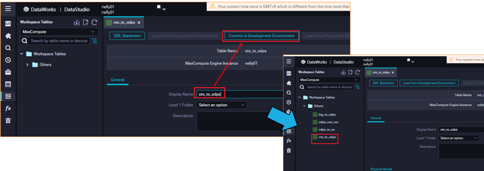Viewport: 484px width, 171px height.
Task: Collapse Workspace Tables node in right screenshot tree
Action: 300,97
